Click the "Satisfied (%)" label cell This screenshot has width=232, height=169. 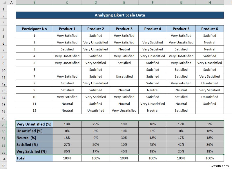34,144
